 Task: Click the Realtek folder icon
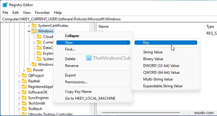click(24, 81)
